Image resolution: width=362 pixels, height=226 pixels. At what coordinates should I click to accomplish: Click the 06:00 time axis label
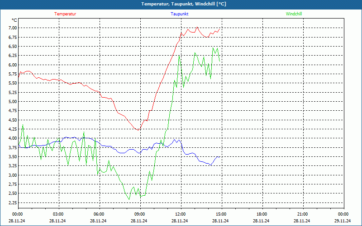pos(99,214)
